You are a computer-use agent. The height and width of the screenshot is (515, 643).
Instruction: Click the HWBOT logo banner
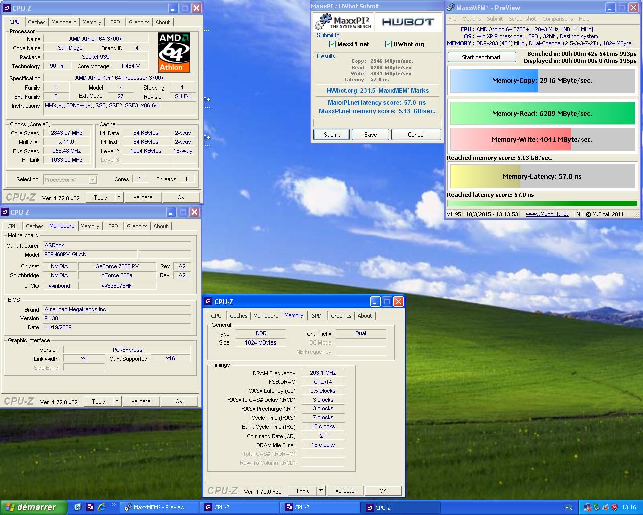click(x=407, y=22)
